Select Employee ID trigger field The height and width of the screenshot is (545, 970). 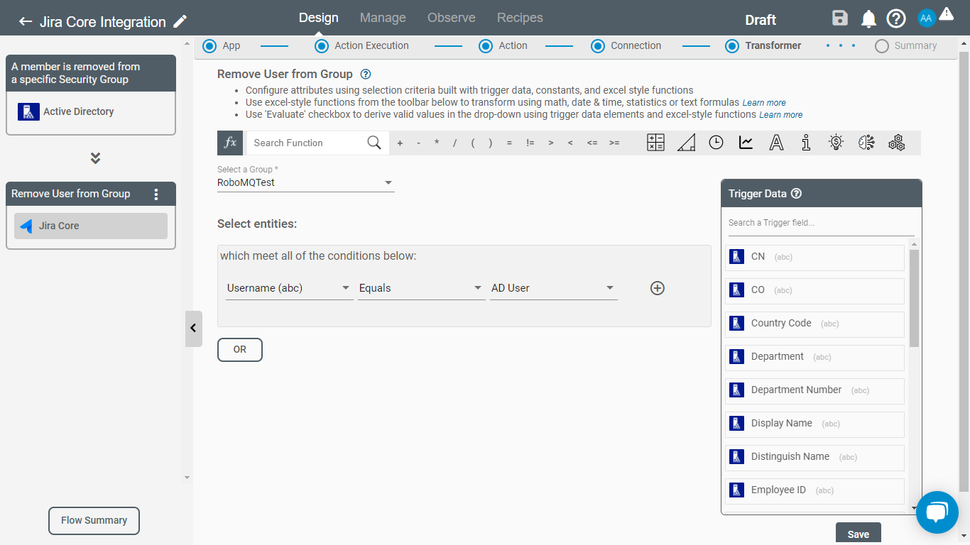pos(814,490)
